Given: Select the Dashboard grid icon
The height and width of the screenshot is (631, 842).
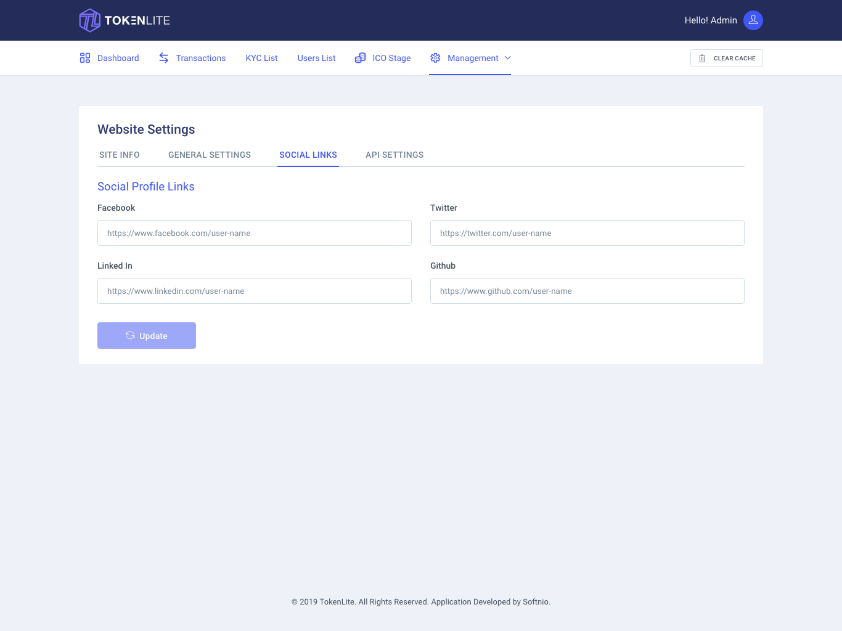Looking at the screenshot, I should coord(84,57).
